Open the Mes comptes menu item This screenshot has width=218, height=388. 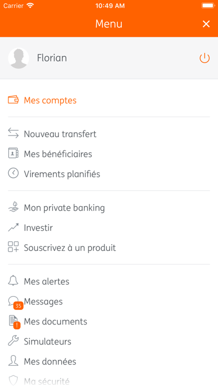pos(50,100)
